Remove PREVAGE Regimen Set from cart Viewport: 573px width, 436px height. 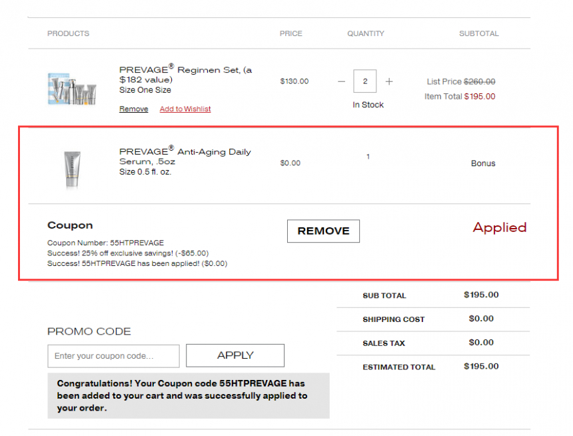[x=134, y=109]
